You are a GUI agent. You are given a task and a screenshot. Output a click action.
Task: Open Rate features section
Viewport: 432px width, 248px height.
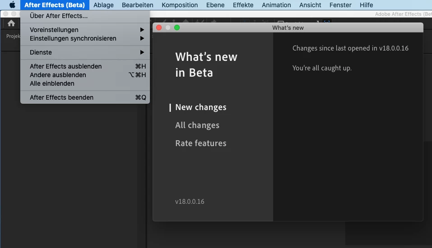(201, 143)
